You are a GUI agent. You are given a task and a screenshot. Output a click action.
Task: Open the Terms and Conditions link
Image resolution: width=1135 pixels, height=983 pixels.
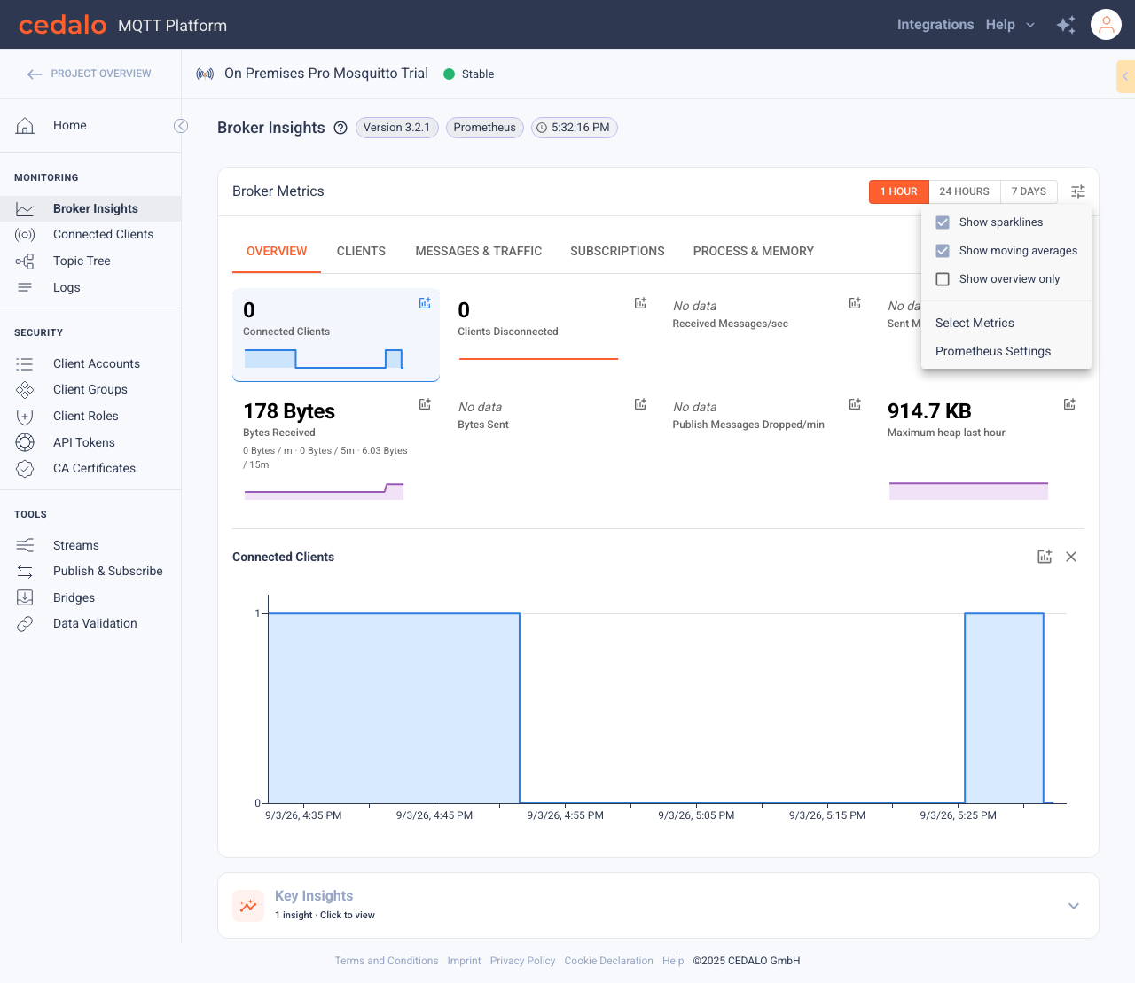[387, 961]
